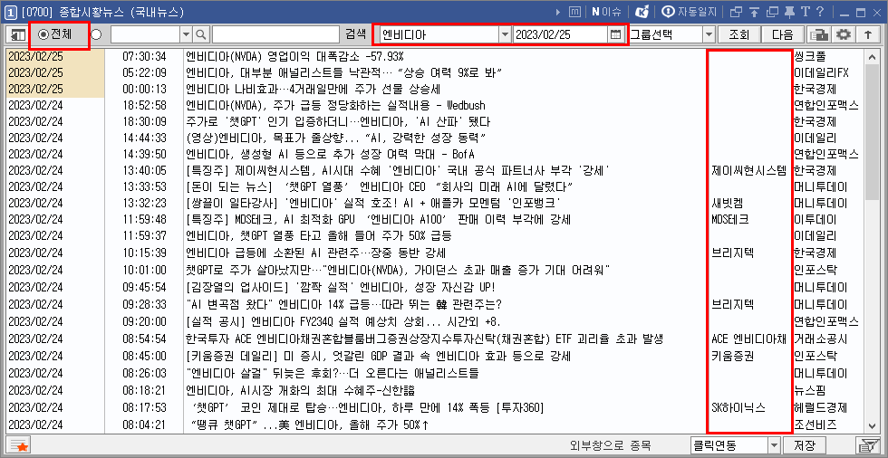The width and height of the screenshot is (888, 458).
Task: Click the 2023/02/25 date field
Action: [561, 34]
